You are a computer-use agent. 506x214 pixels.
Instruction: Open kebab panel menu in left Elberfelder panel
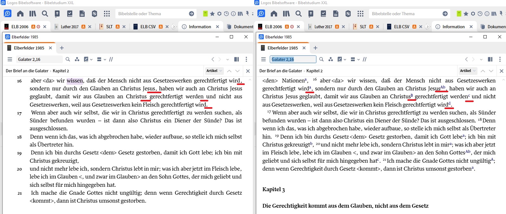tap(246, 59)
